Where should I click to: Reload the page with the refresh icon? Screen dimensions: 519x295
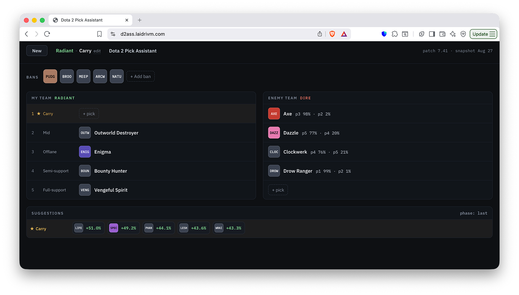[x=47, y=34]
